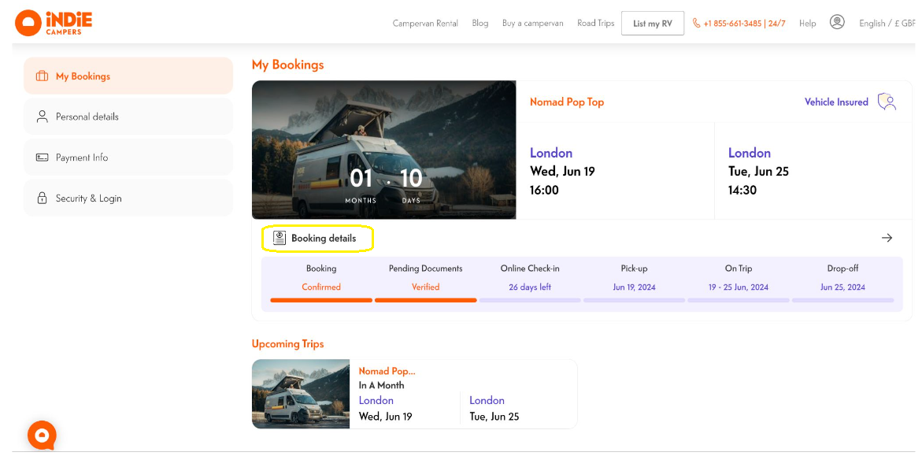The height and width of the screenshot is (456, 922).
Task: Click the person icon beside Personal details
Action: tap(42, 117)
